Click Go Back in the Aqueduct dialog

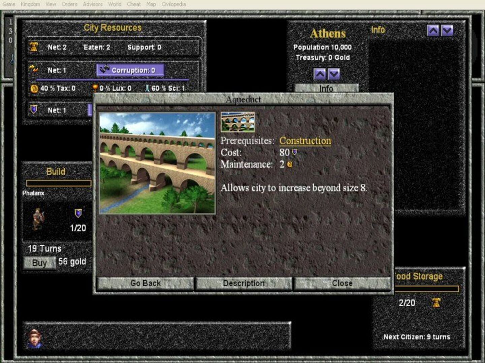145,283
